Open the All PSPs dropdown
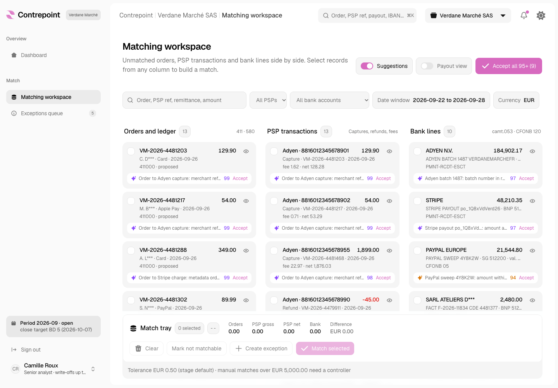The width and height of the screenshot is (558, 388). point(268,100)
